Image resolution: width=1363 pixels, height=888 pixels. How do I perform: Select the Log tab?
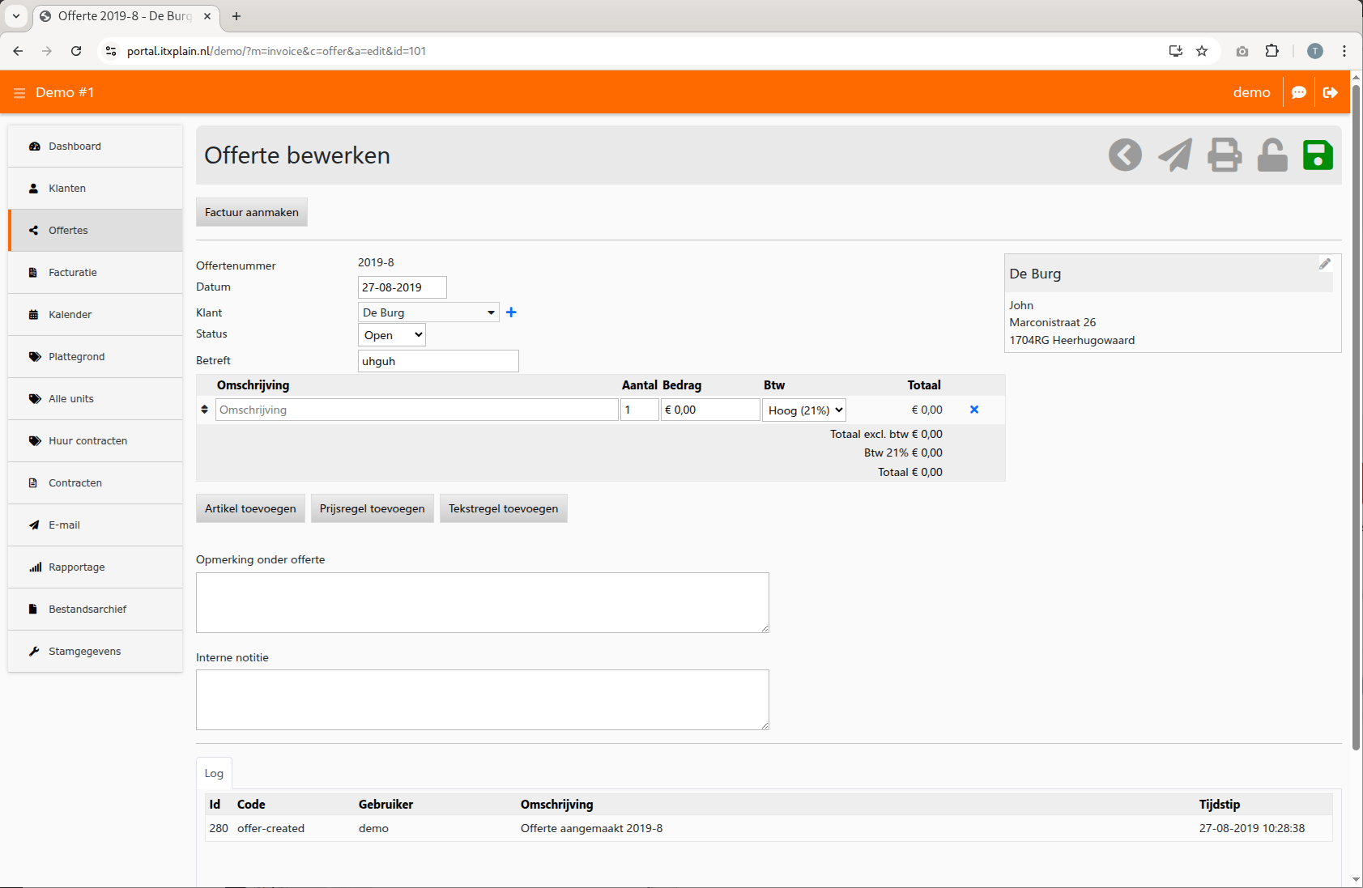[214, 774]
